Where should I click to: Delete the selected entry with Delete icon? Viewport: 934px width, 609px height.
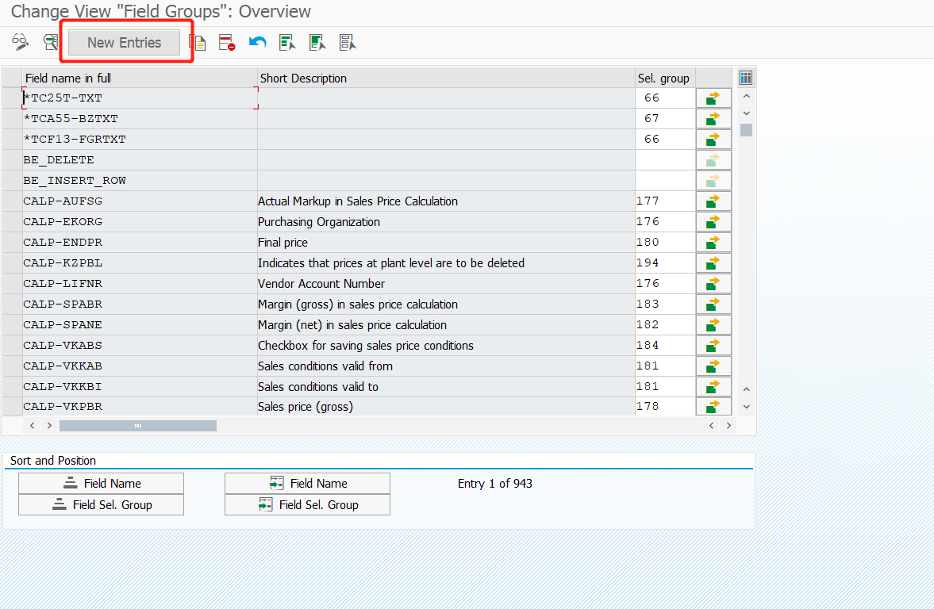coord(227,42)
